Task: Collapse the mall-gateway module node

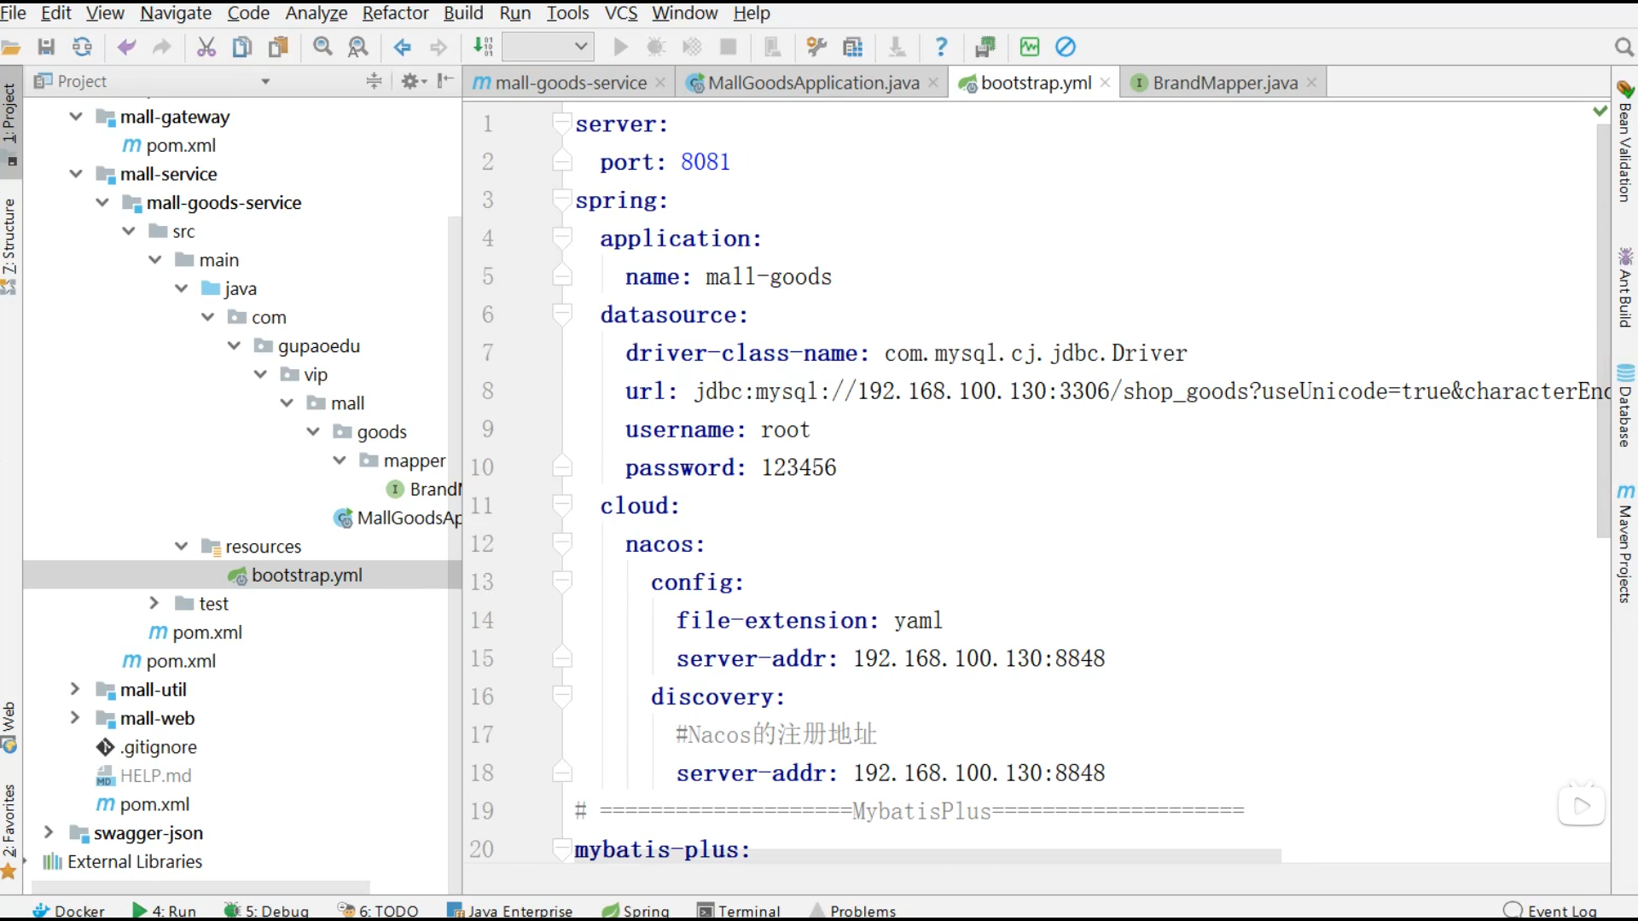Action: (76, 116)
